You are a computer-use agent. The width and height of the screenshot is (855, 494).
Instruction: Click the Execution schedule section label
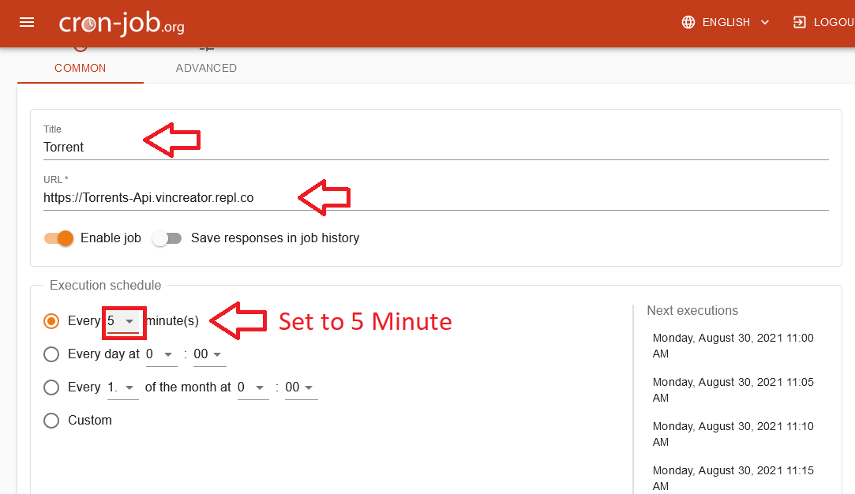point(105,285)
